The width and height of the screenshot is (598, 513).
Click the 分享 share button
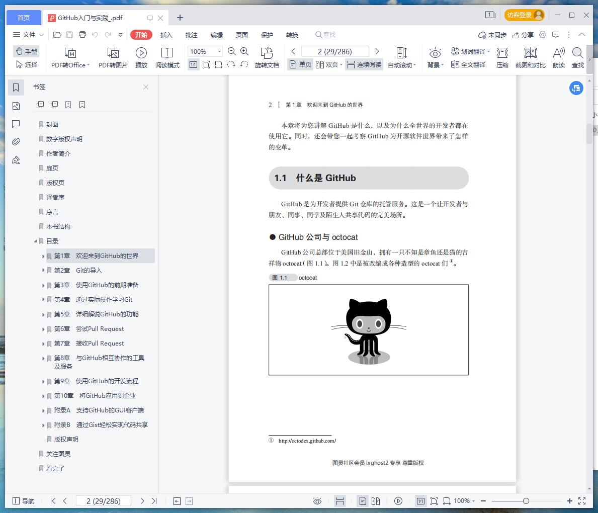523,35
